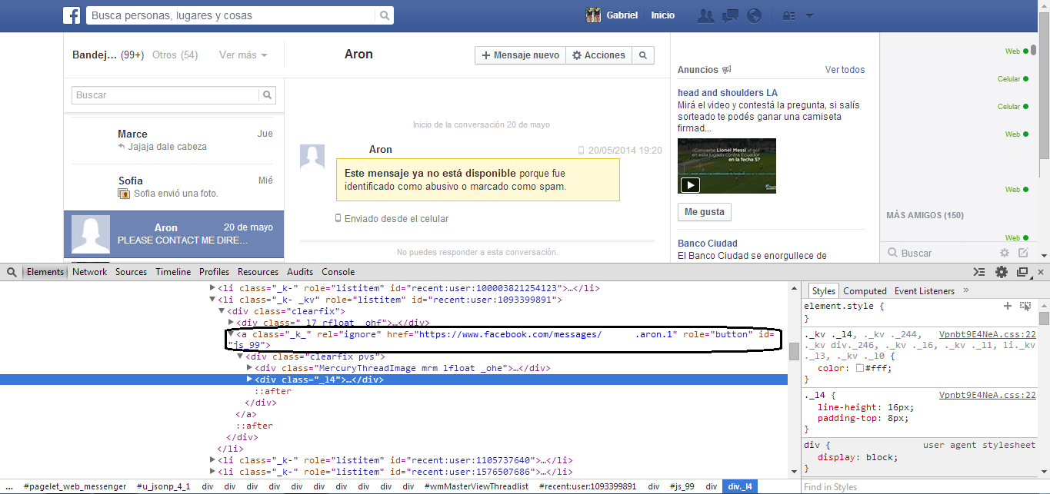Select #pagelet_web_messenger in the breadcrumb
1050x494 pixels.
click(75, 486)
